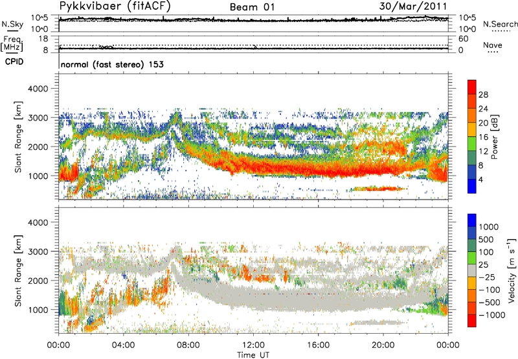Click the 1000 tick of the velocity panel axis
518x359 pixels.
point(38,310)
